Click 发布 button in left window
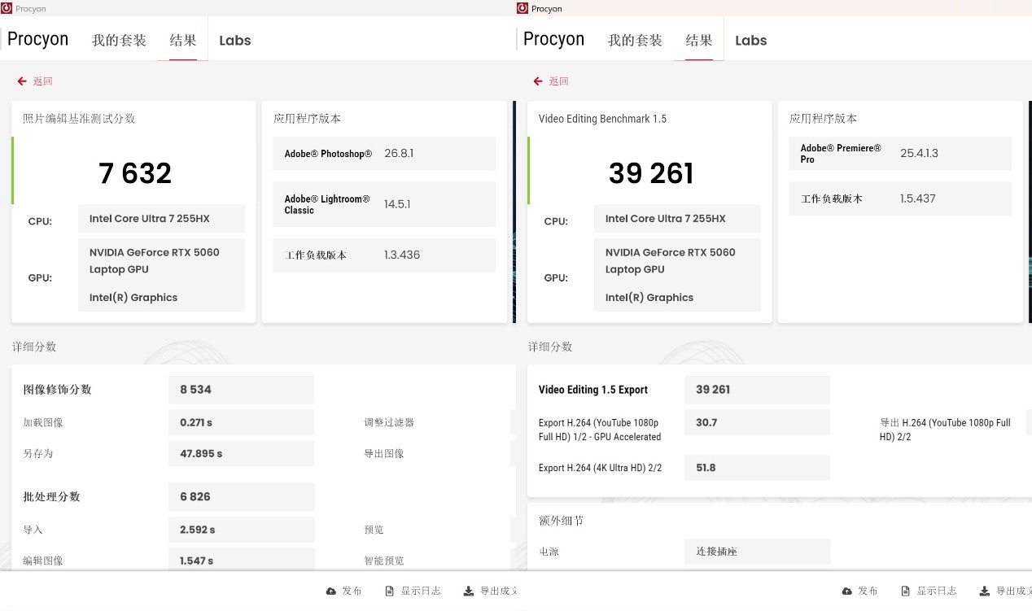1032x611 pixels. (x=344, y=591)
